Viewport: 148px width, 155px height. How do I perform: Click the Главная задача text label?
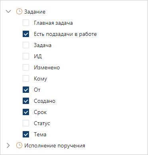(x=53, y=23)
